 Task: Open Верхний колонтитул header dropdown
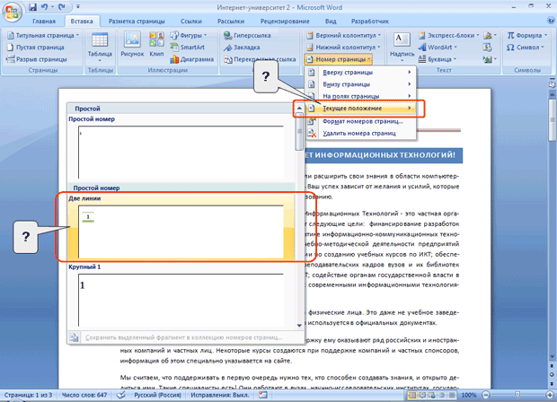(x=343, y=36)
